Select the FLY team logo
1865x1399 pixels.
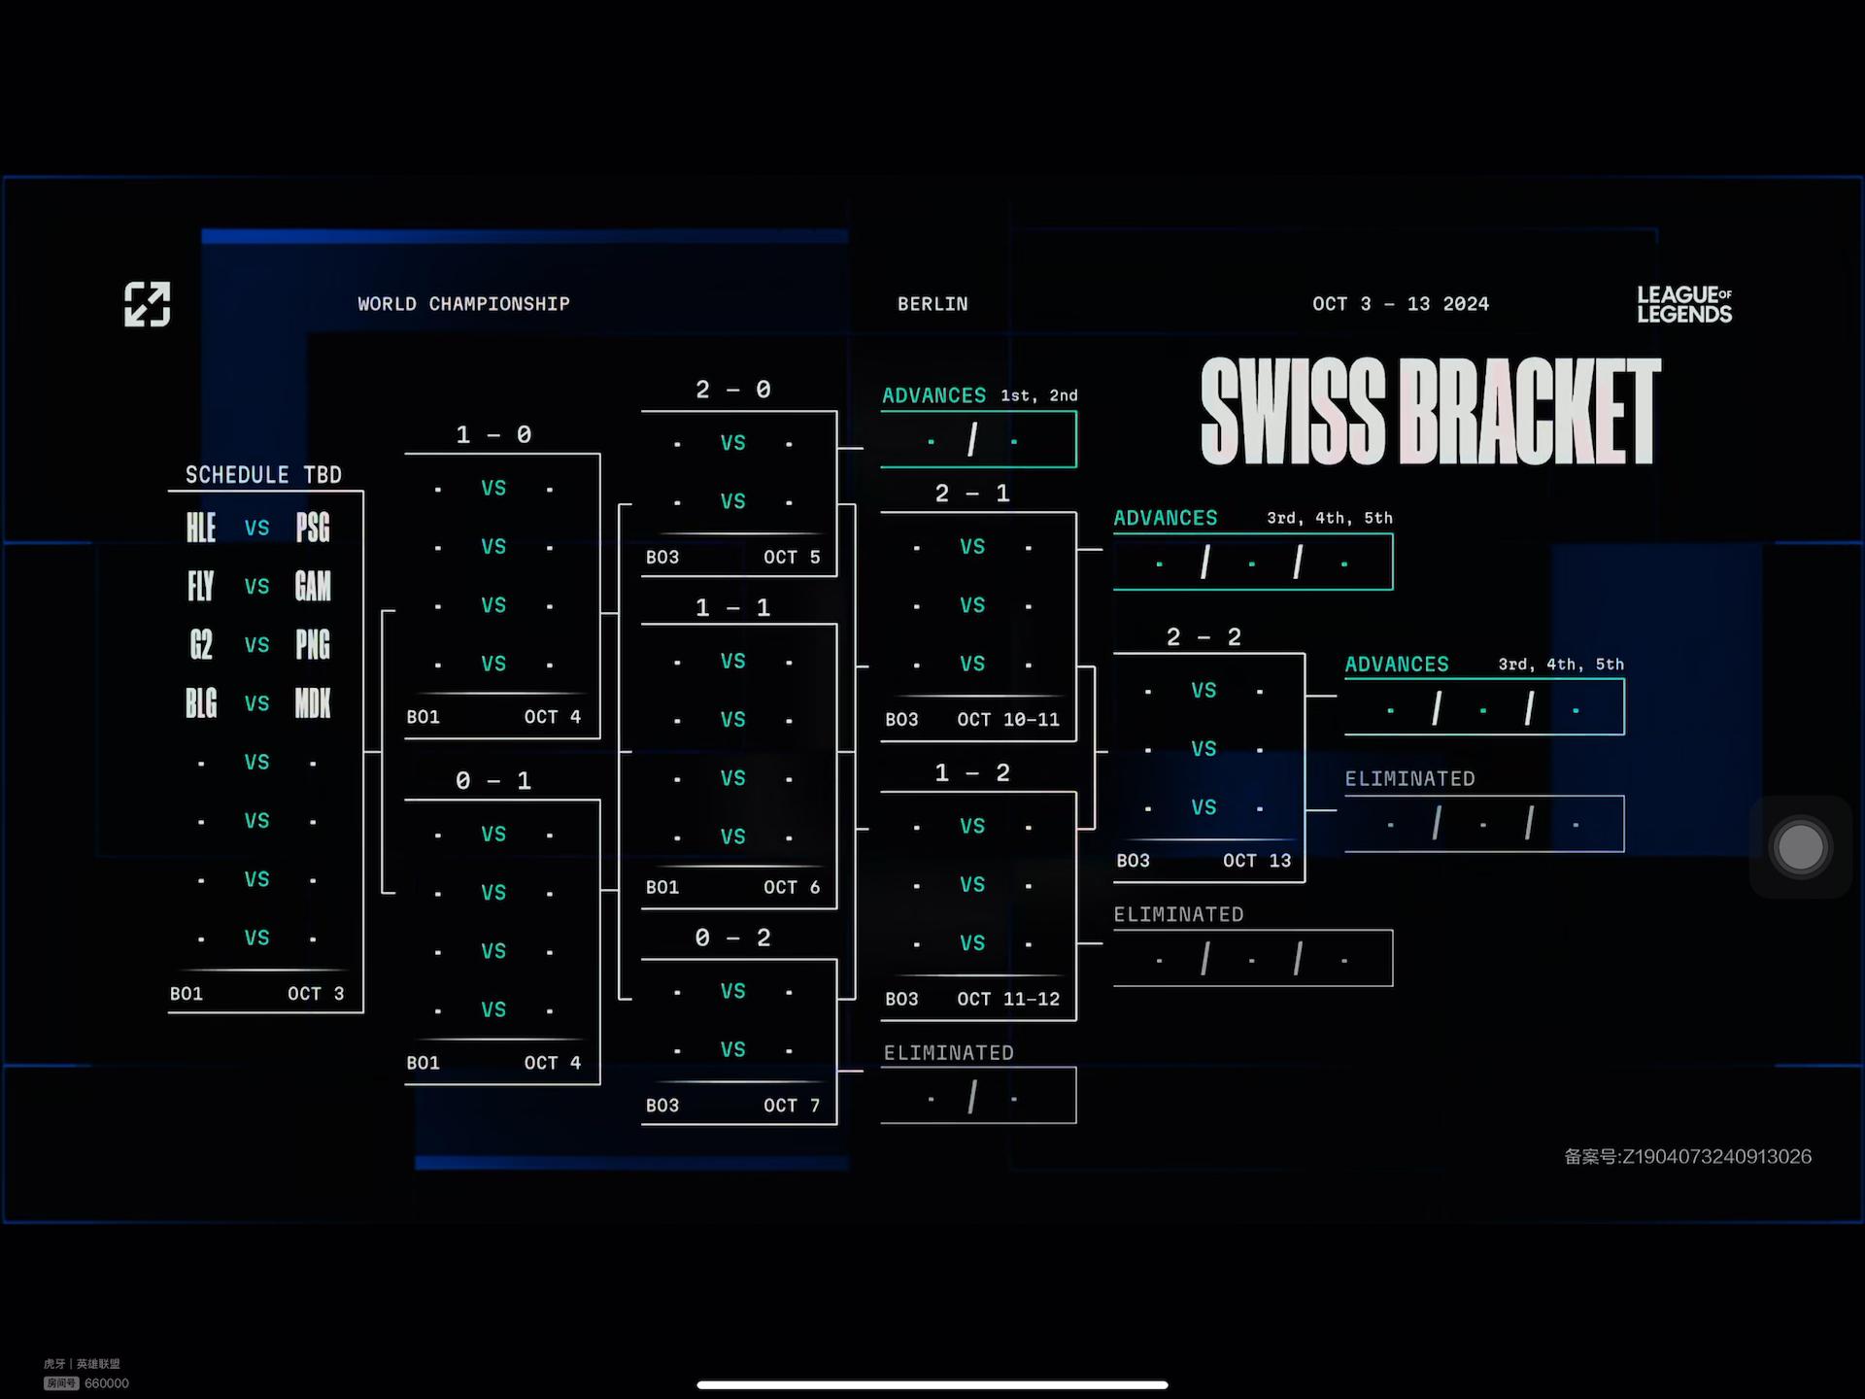[201, 586]
